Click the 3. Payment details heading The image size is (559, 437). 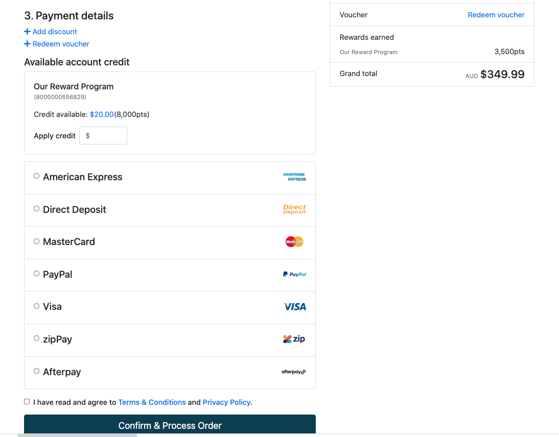(69, 16)
